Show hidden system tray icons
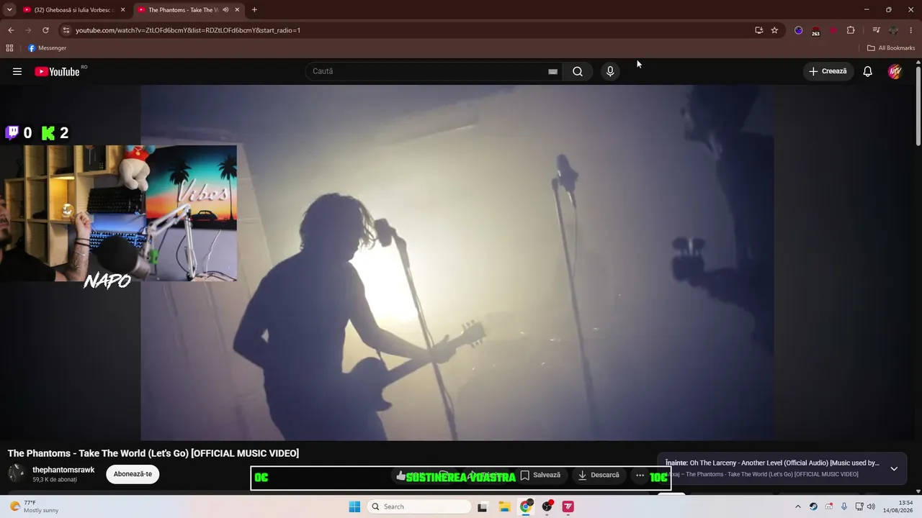The height and width of the screenshot is (518, 922). (797, 506)
